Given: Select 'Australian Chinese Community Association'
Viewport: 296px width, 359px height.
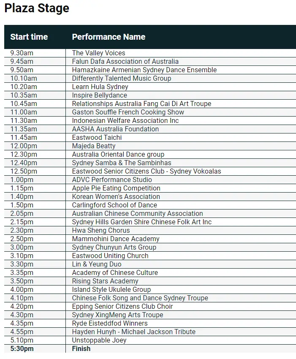Looking at the screenshot, I should (137, 214).
